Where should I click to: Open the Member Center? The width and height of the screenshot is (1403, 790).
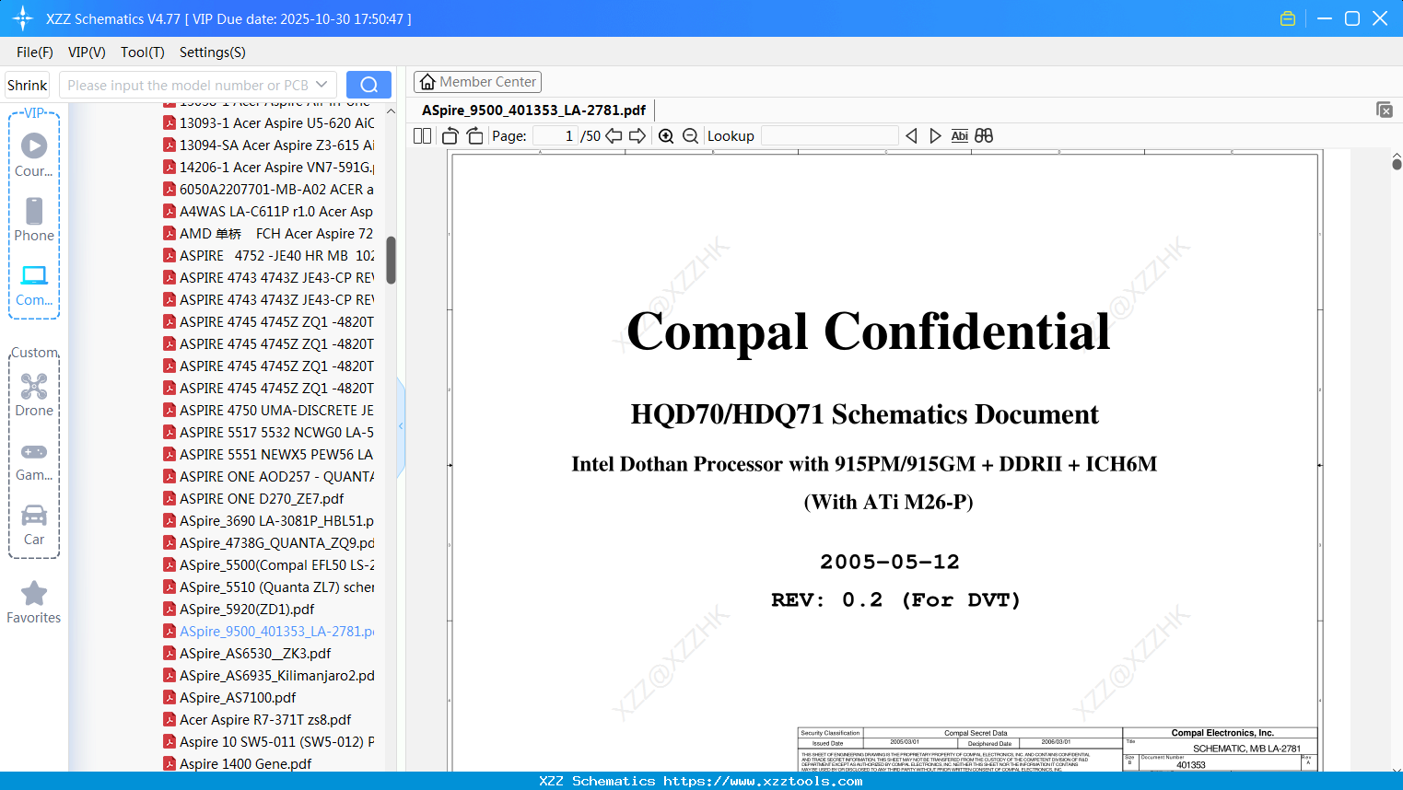point(477,82)
